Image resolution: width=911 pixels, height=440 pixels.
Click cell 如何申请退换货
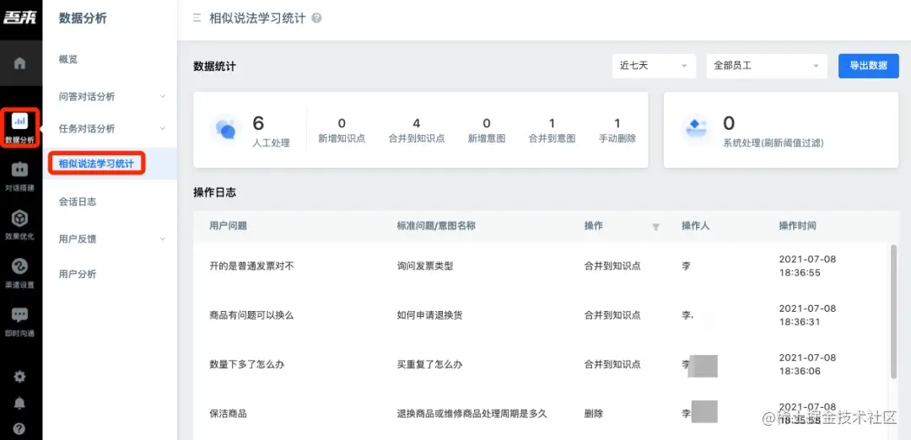(x=429, y=315)
